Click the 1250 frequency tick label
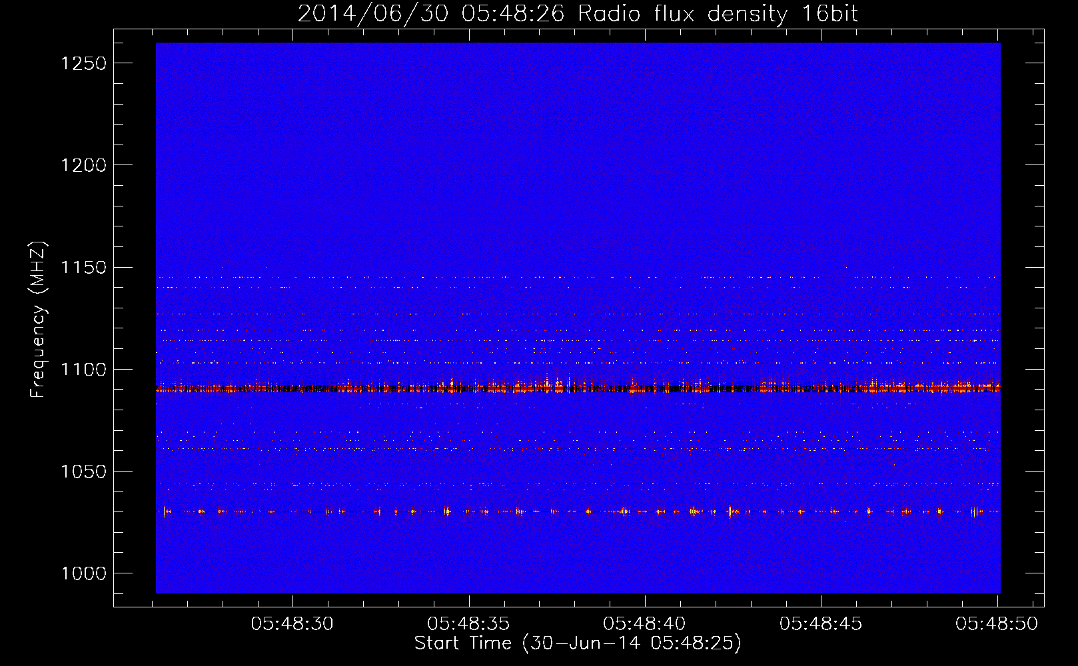The width and height of the screenshot is (1078, 666). click(x=83, y=63)
